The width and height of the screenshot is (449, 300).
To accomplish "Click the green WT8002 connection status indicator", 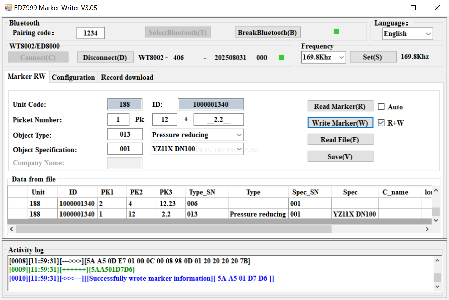I will pos(282,58).
